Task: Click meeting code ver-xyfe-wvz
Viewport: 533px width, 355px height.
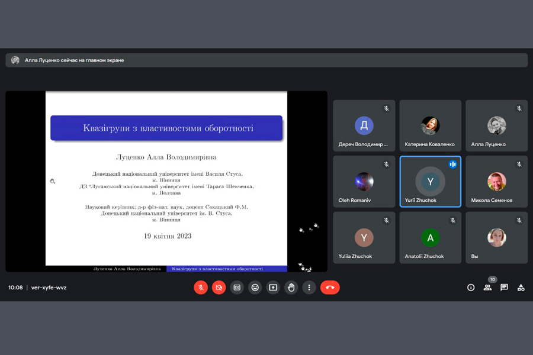Action: [49, 288]
